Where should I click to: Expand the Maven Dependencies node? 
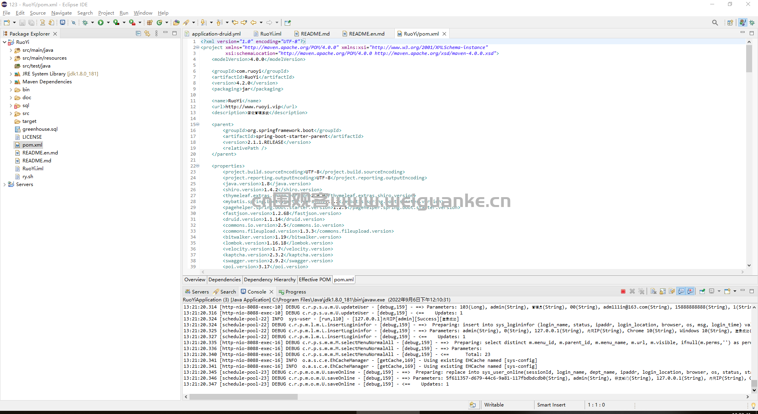point(11,82)
